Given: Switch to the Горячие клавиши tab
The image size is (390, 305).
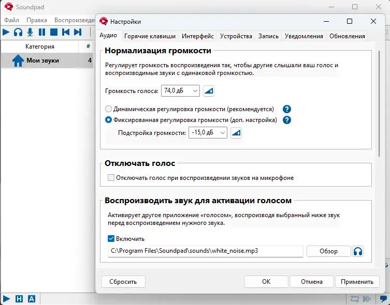Looking at the screenshot, I should coord(150,36).
